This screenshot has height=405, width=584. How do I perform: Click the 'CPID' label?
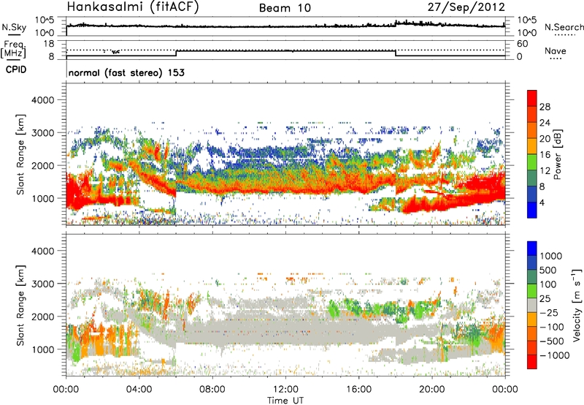tap(16, 69)
